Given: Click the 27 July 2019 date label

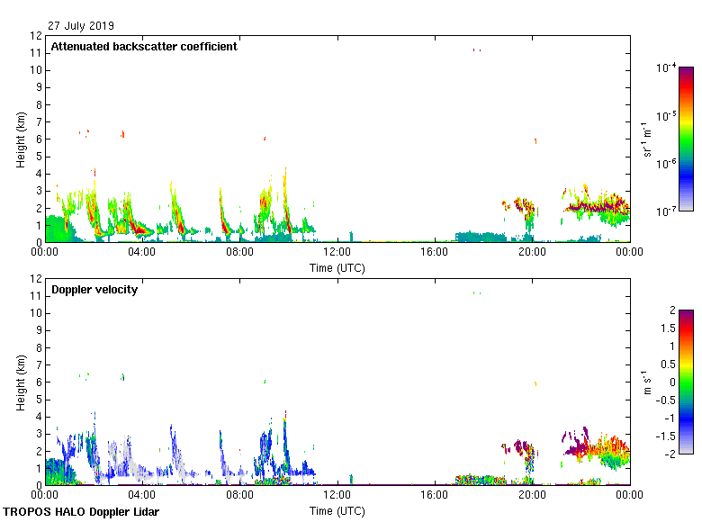Looking at the screenshot, I should (x=81, y=26).
